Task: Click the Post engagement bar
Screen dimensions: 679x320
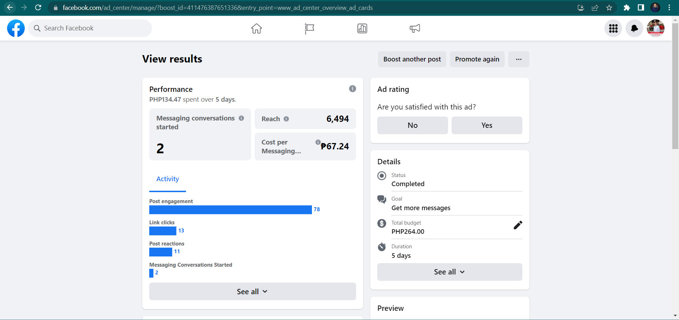Action: [230, 210]
